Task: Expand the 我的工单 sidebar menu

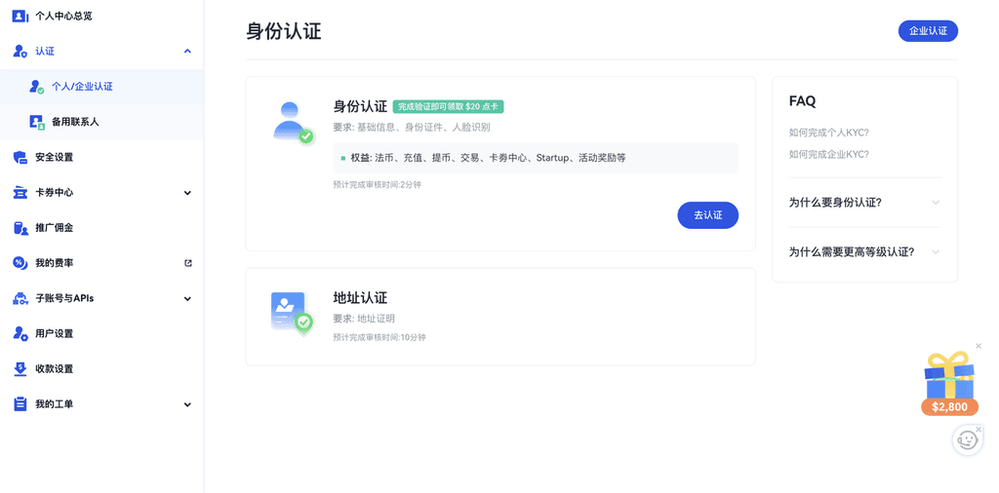Action: (187, 404)
